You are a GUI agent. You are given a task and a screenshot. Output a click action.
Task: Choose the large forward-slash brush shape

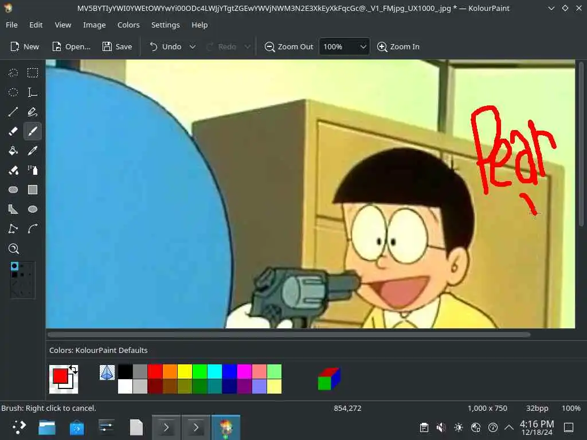(x=14, y=284)
